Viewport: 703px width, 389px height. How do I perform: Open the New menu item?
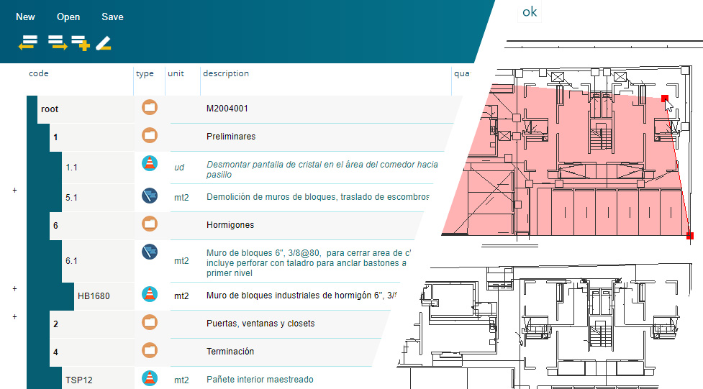click(x=25, y=17)
